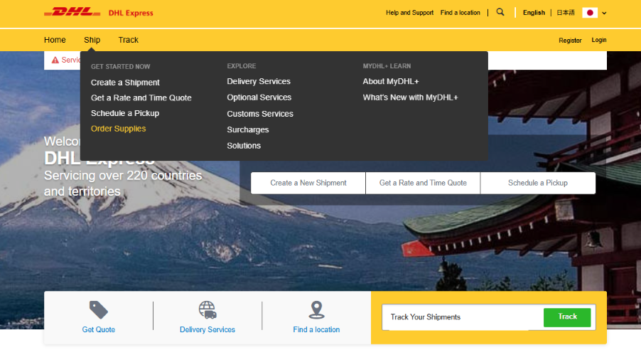Viewport: 641px width, 355px height.
Task: Select Order Supplies in Ship menu
Action: point(118,129)
